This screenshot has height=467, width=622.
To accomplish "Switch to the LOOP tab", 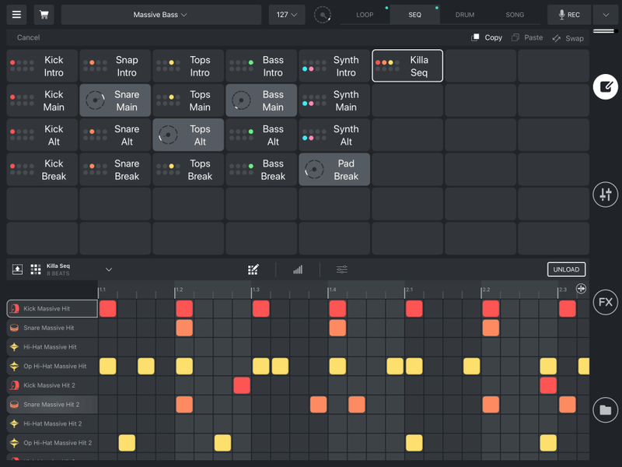I will point(365,15).
